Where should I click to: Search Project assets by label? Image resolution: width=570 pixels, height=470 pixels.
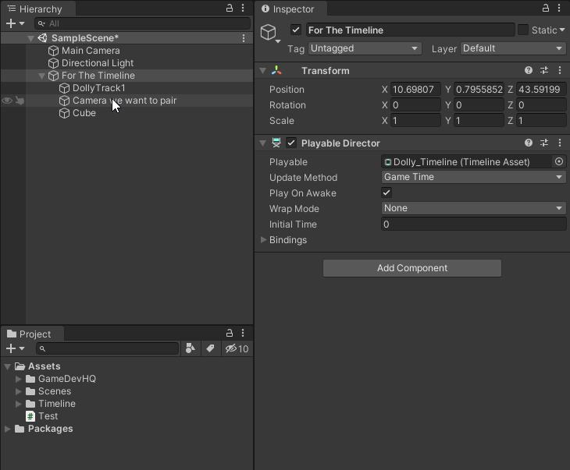coord(210,348)
